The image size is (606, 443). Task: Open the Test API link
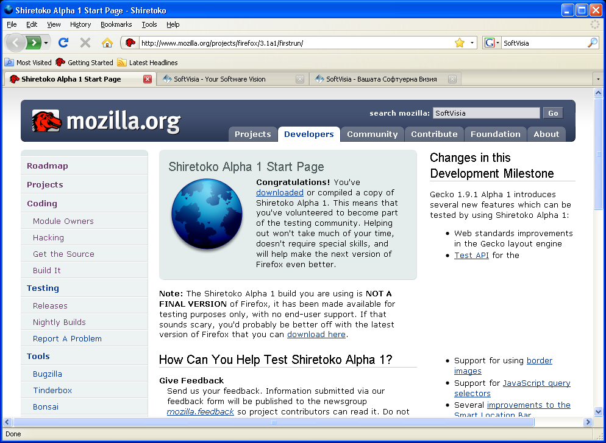[471, 256]
